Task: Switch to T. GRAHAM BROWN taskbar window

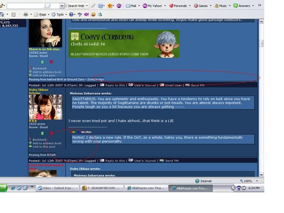Action: click(x=102, y=188)
